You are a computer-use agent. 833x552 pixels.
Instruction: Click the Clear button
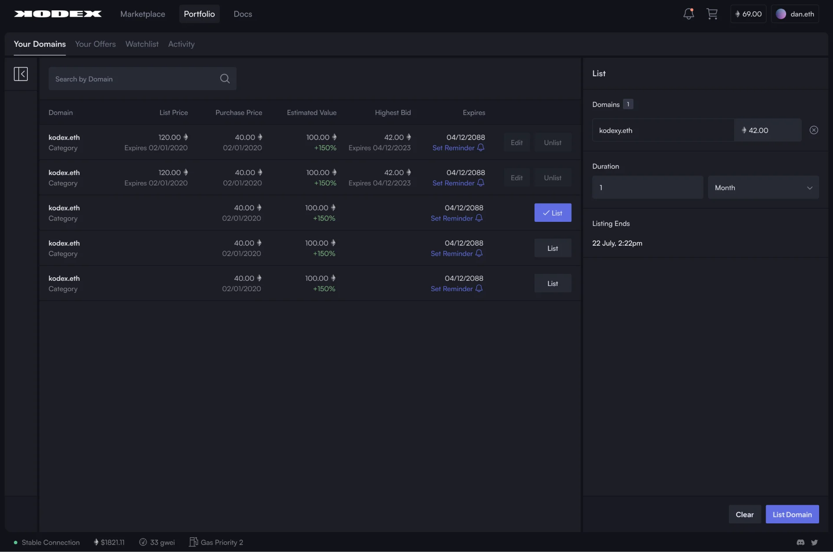pyautogui.click(x=744, y=514)
